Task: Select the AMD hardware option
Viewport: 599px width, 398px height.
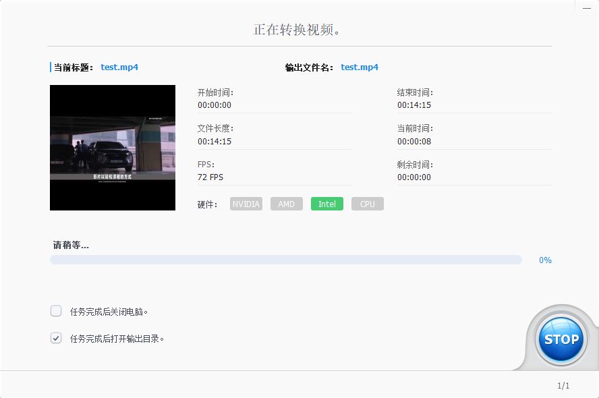Action: [287, 204]
